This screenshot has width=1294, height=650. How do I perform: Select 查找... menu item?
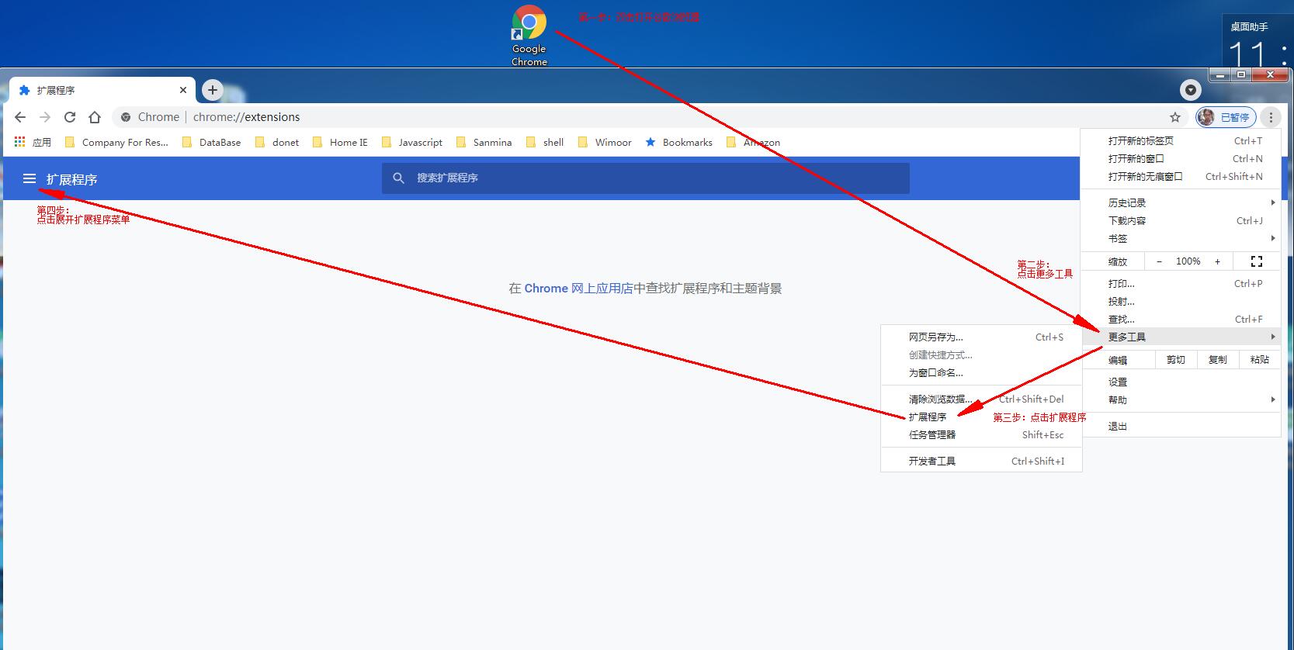click(x=1181, y=320)
